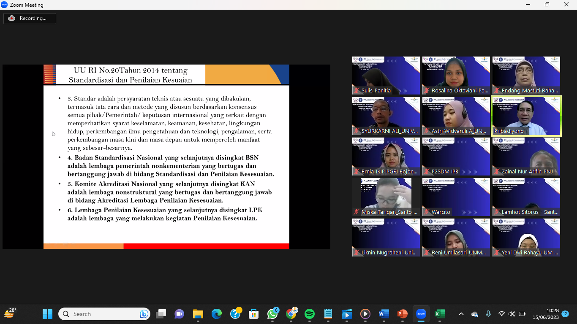Open the Microsoft Store icon
The width and height of the screenshot is (577, 324).
pos(253,314)
